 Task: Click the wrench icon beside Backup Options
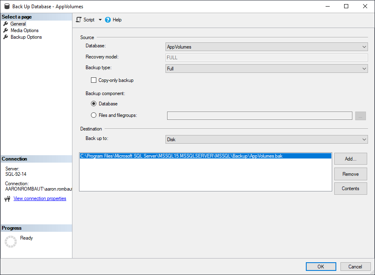pos(6,37)
